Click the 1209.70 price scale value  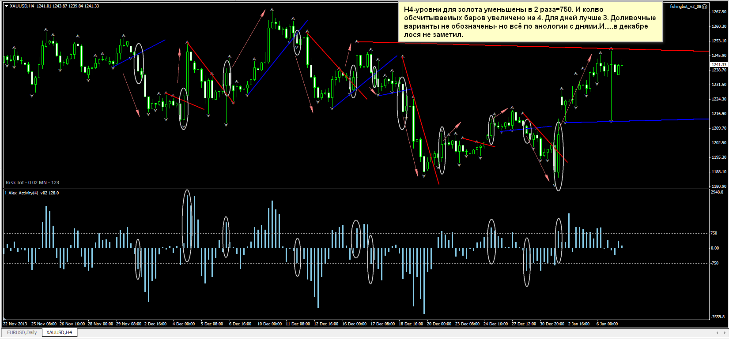click(719, 128)
